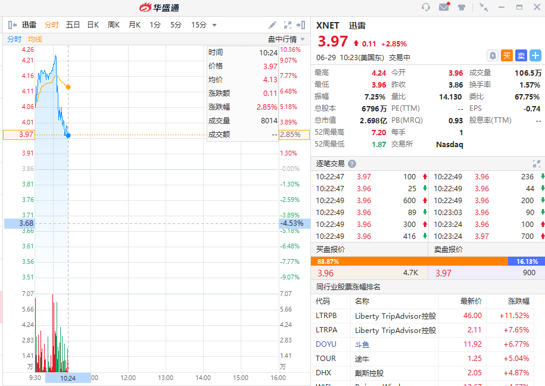
Task: Open the messages envelope icon
Action: click(444, 7)
